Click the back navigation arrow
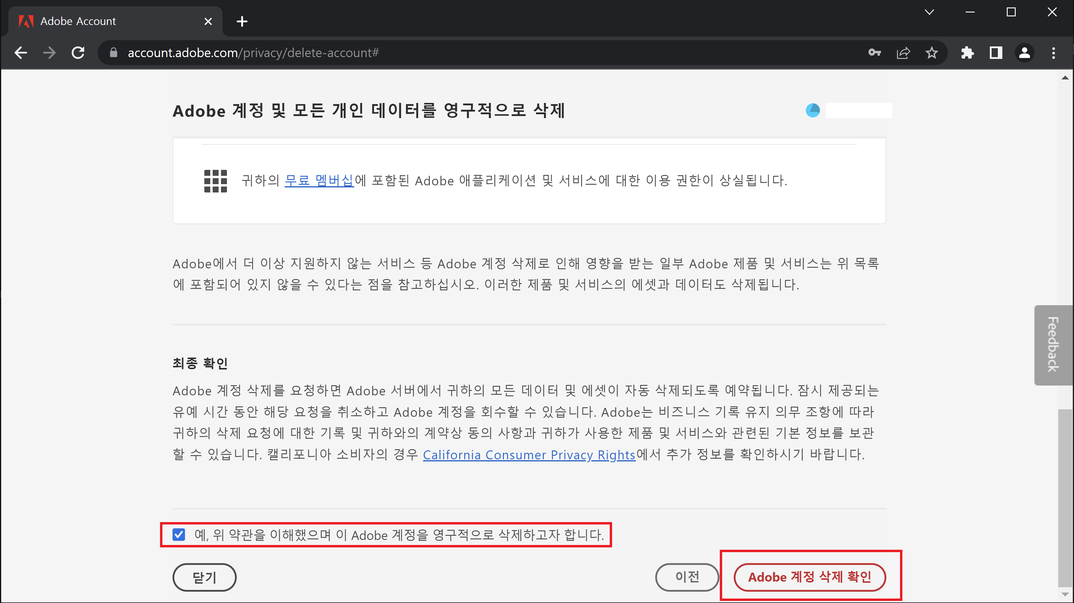The width and height of the screenshot is (1074, 603). coord(21,53)
